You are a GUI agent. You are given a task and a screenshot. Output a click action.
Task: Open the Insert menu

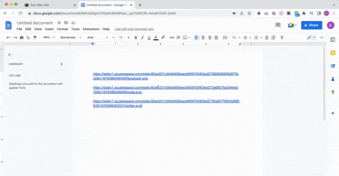(x=49, y=29)
